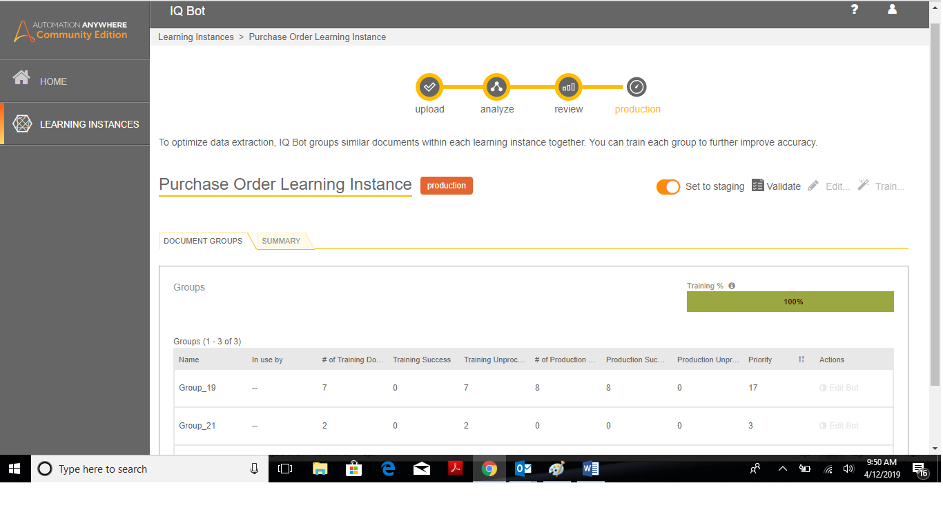Open the Windows Start menu

[x=14, y=469]
